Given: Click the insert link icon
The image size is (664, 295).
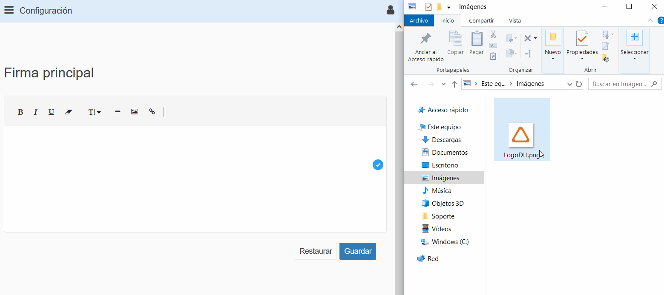Looking at the screenshot, I should point(152,112).
